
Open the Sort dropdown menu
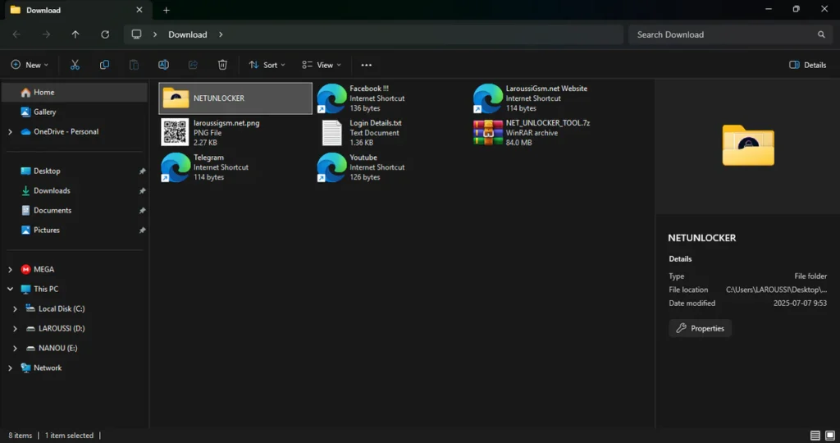[267, 65]
